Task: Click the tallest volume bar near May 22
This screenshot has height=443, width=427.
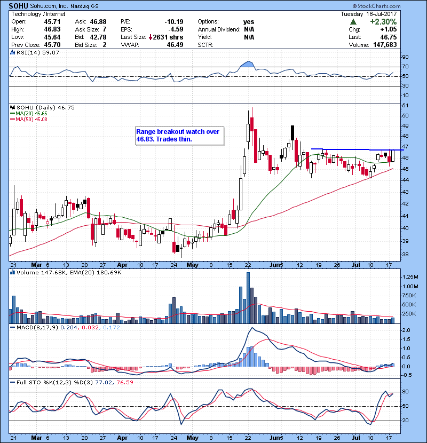Action: click(x=248, y=298)
